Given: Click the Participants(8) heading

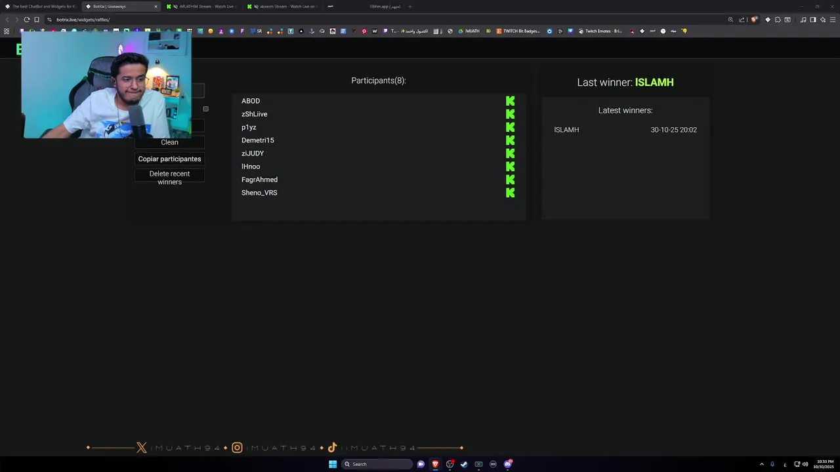Looking at the screenshot, I should point(379,81).
